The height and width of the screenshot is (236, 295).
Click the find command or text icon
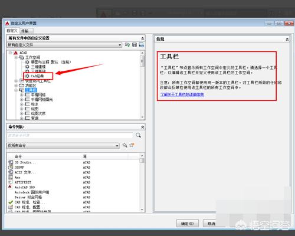(x=124, y=145)
